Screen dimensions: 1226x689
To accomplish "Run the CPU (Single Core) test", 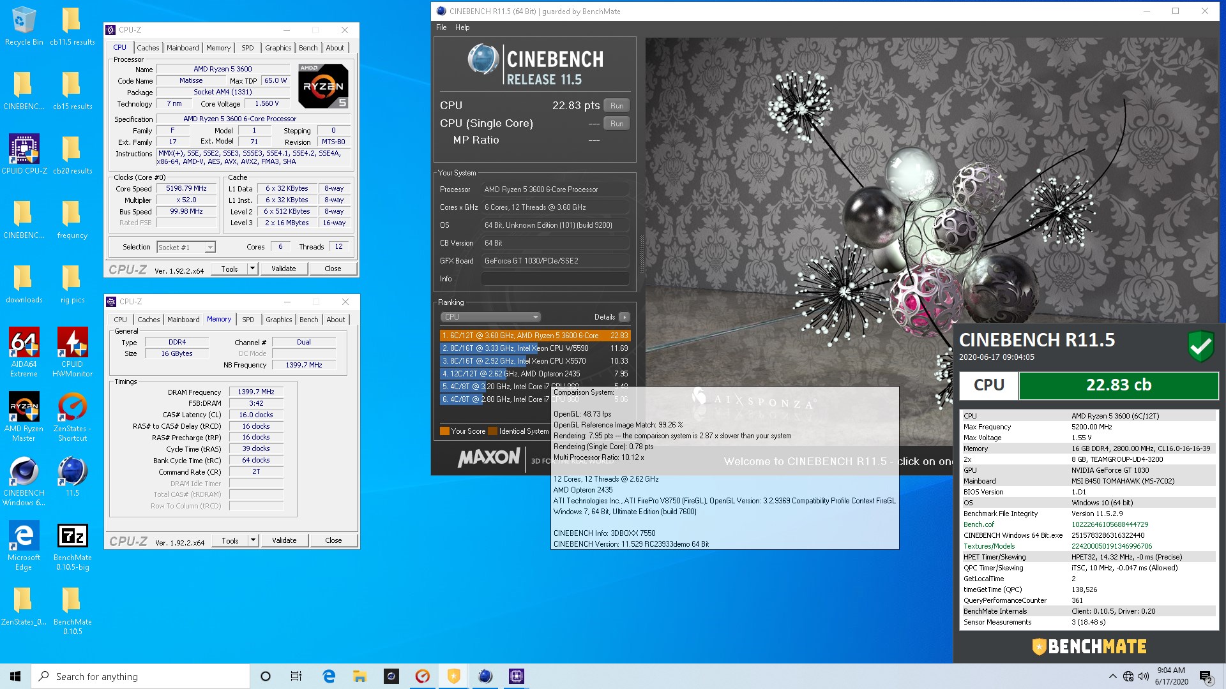I will (617, 124).
